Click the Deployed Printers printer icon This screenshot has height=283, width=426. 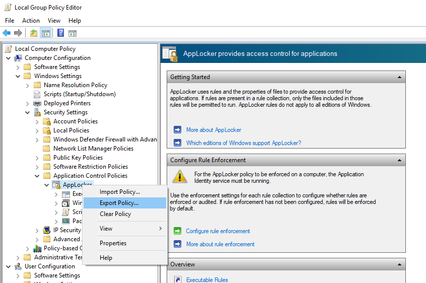[x=37, y=103]
